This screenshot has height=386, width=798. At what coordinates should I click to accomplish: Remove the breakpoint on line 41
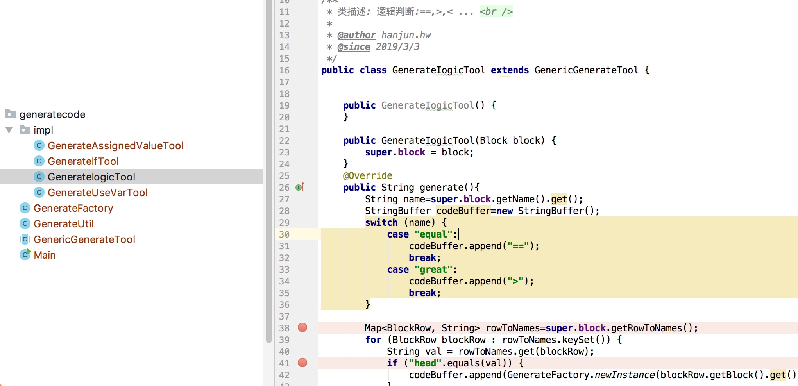point(302,363)
